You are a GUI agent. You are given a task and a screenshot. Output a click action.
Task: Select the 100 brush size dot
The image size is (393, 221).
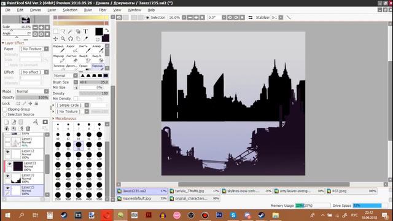[88, 156]
